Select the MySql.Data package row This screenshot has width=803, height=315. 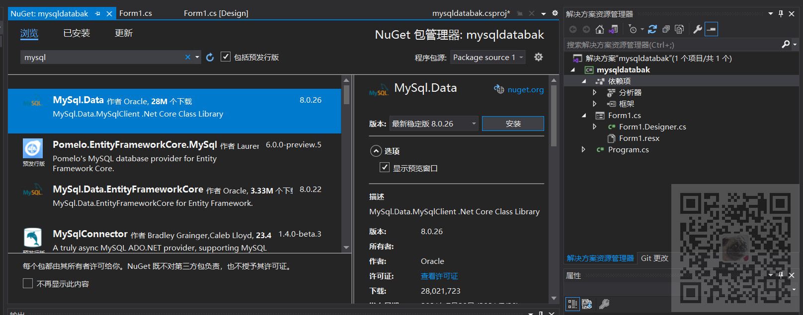coord(174,111)
